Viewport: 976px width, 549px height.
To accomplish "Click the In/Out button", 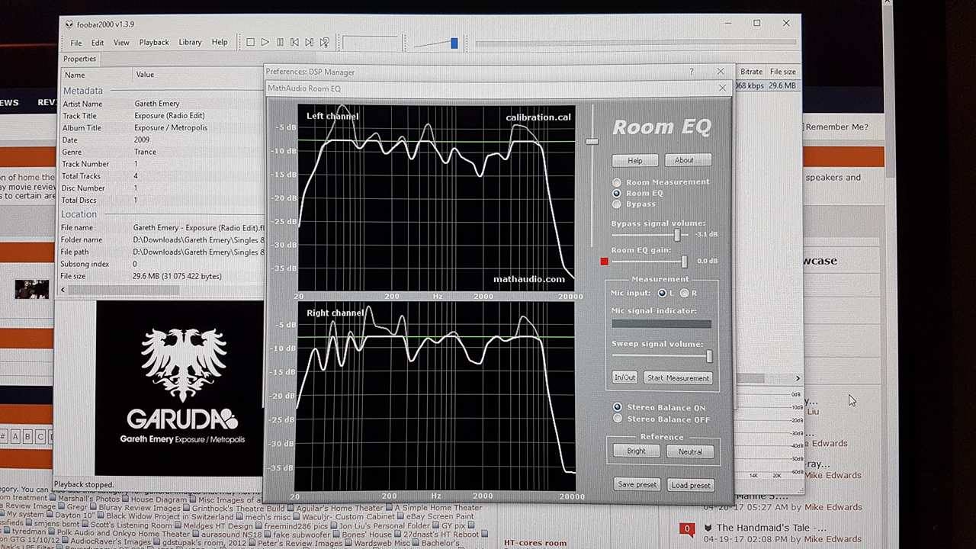I will click(x=624, y=378).
